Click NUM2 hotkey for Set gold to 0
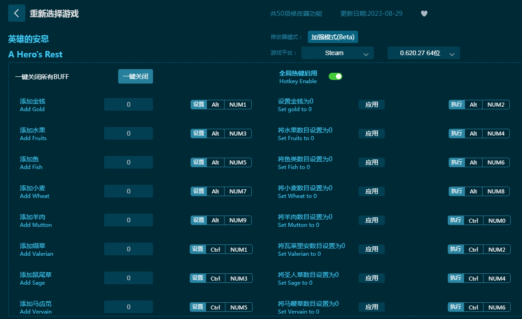522x319 pixels. click(496, 105)
